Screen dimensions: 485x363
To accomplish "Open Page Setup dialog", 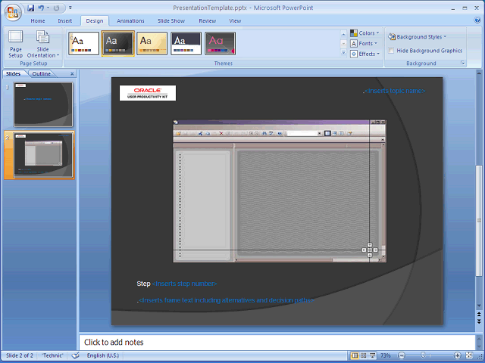I will pos(15,44).
